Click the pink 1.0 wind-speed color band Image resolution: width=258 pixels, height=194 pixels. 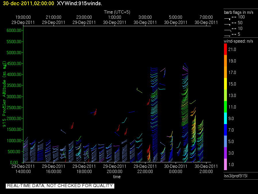tap(225, 164)
